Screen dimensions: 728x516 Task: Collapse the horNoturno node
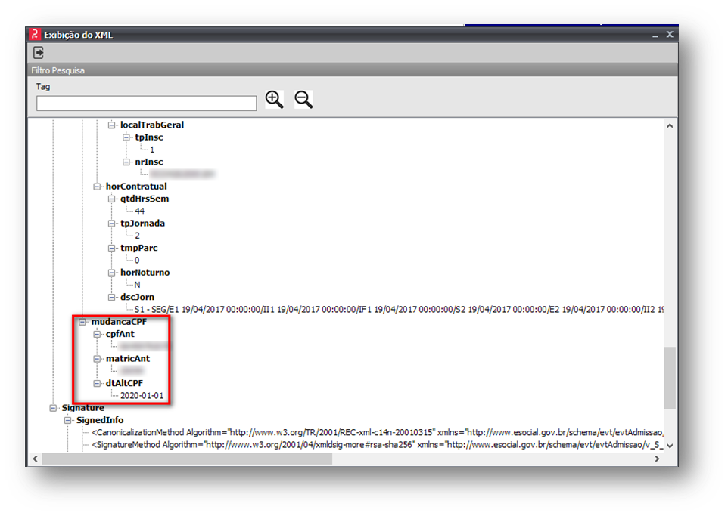[x=111, y=273]
